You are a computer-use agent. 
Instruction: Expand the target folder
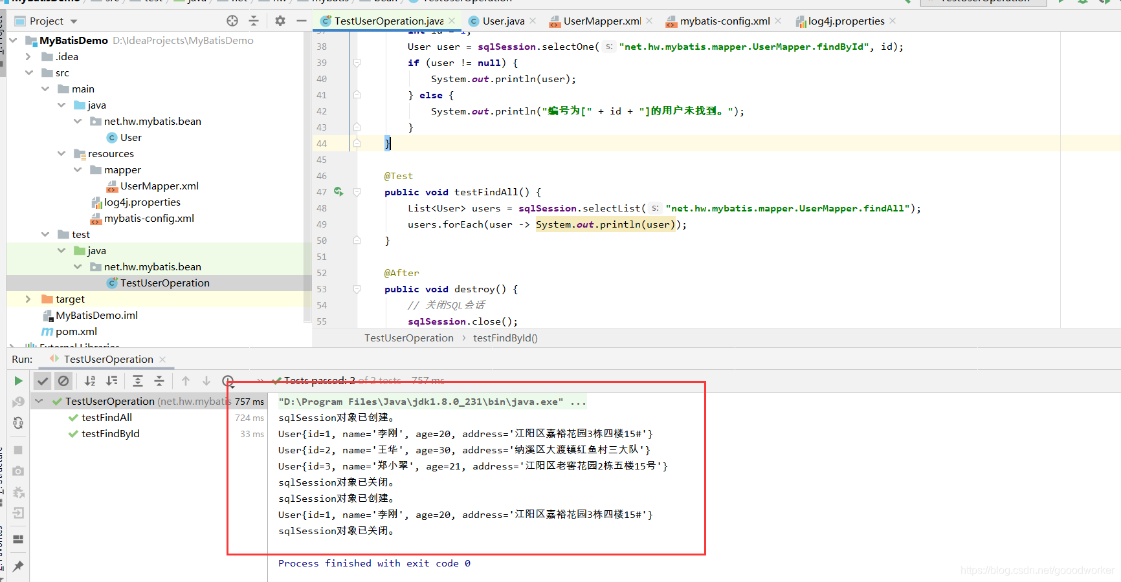click(28, 299)
